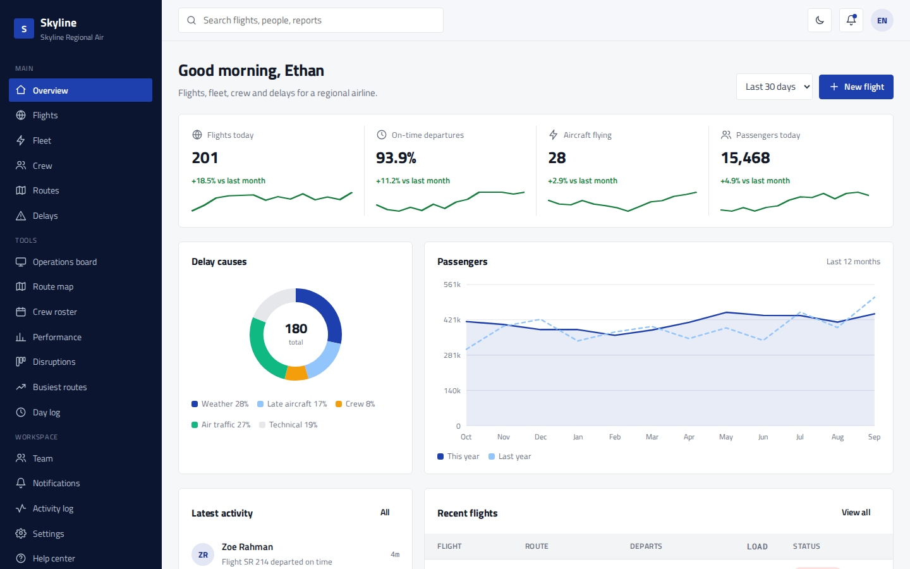Screen dimensions: 910x569
Task: Click the On-time departures 93.9% value
Action: click(x=396, y=158)
